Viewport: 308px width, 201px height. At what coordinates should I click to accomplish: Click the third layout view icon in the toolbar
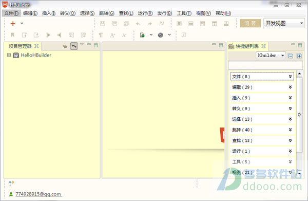(203, 24)
